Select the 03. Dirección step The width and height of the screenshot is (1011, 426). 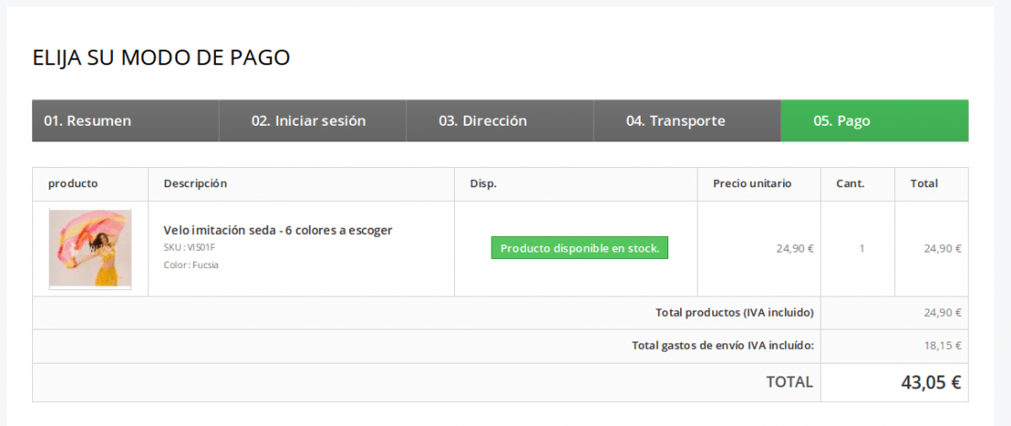500,120
